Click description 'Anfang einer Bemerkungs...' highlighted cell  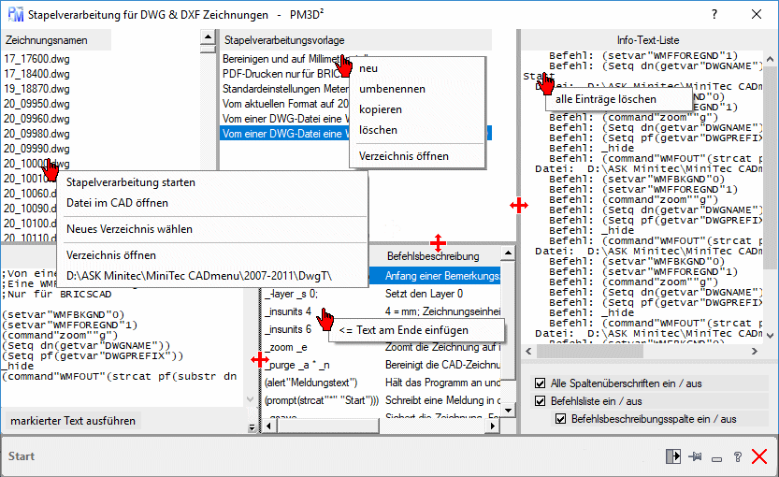point(442,276)
